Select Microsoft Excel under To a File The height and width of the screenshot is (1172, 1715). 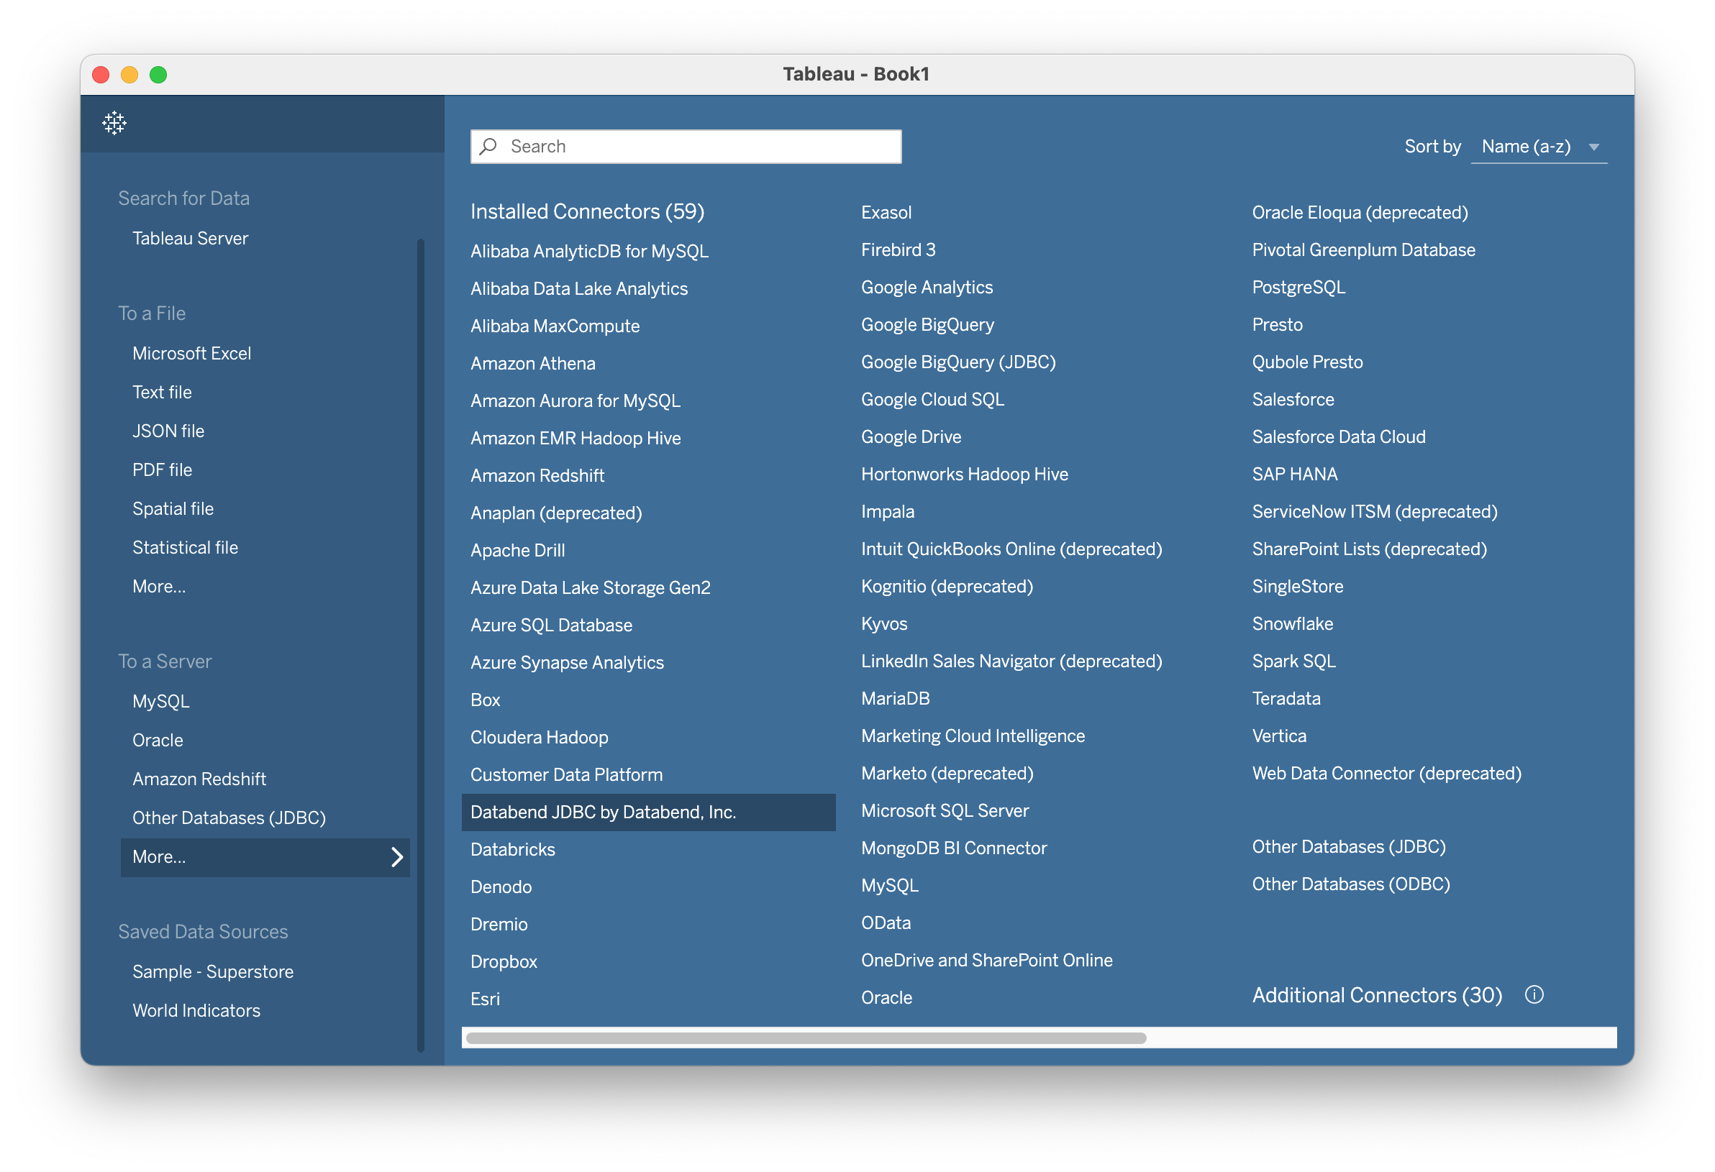coord(192,353)
